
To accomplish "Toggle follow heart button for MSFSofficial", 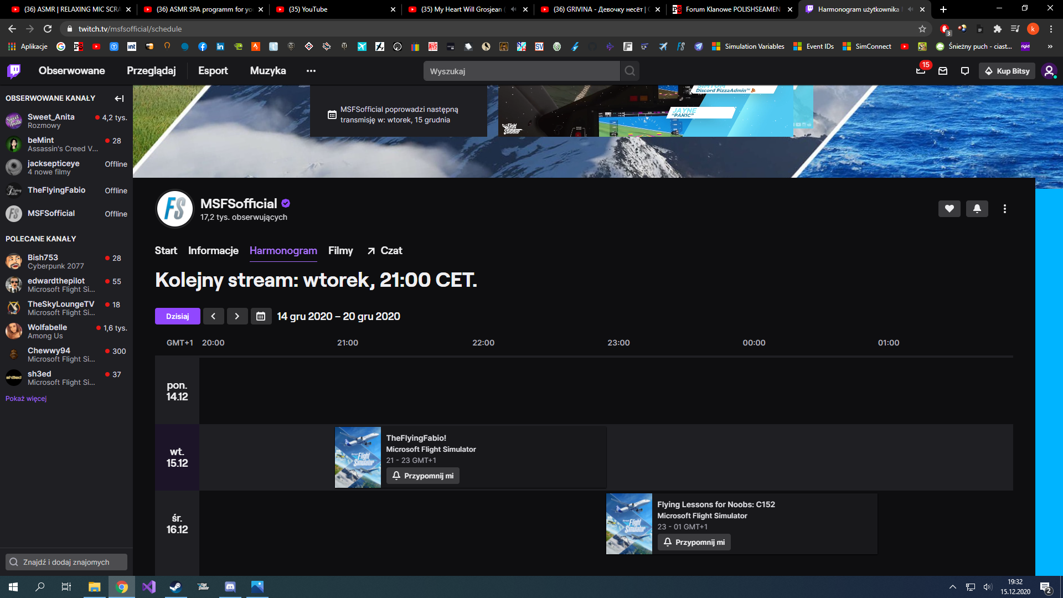I will coord(949,209).
